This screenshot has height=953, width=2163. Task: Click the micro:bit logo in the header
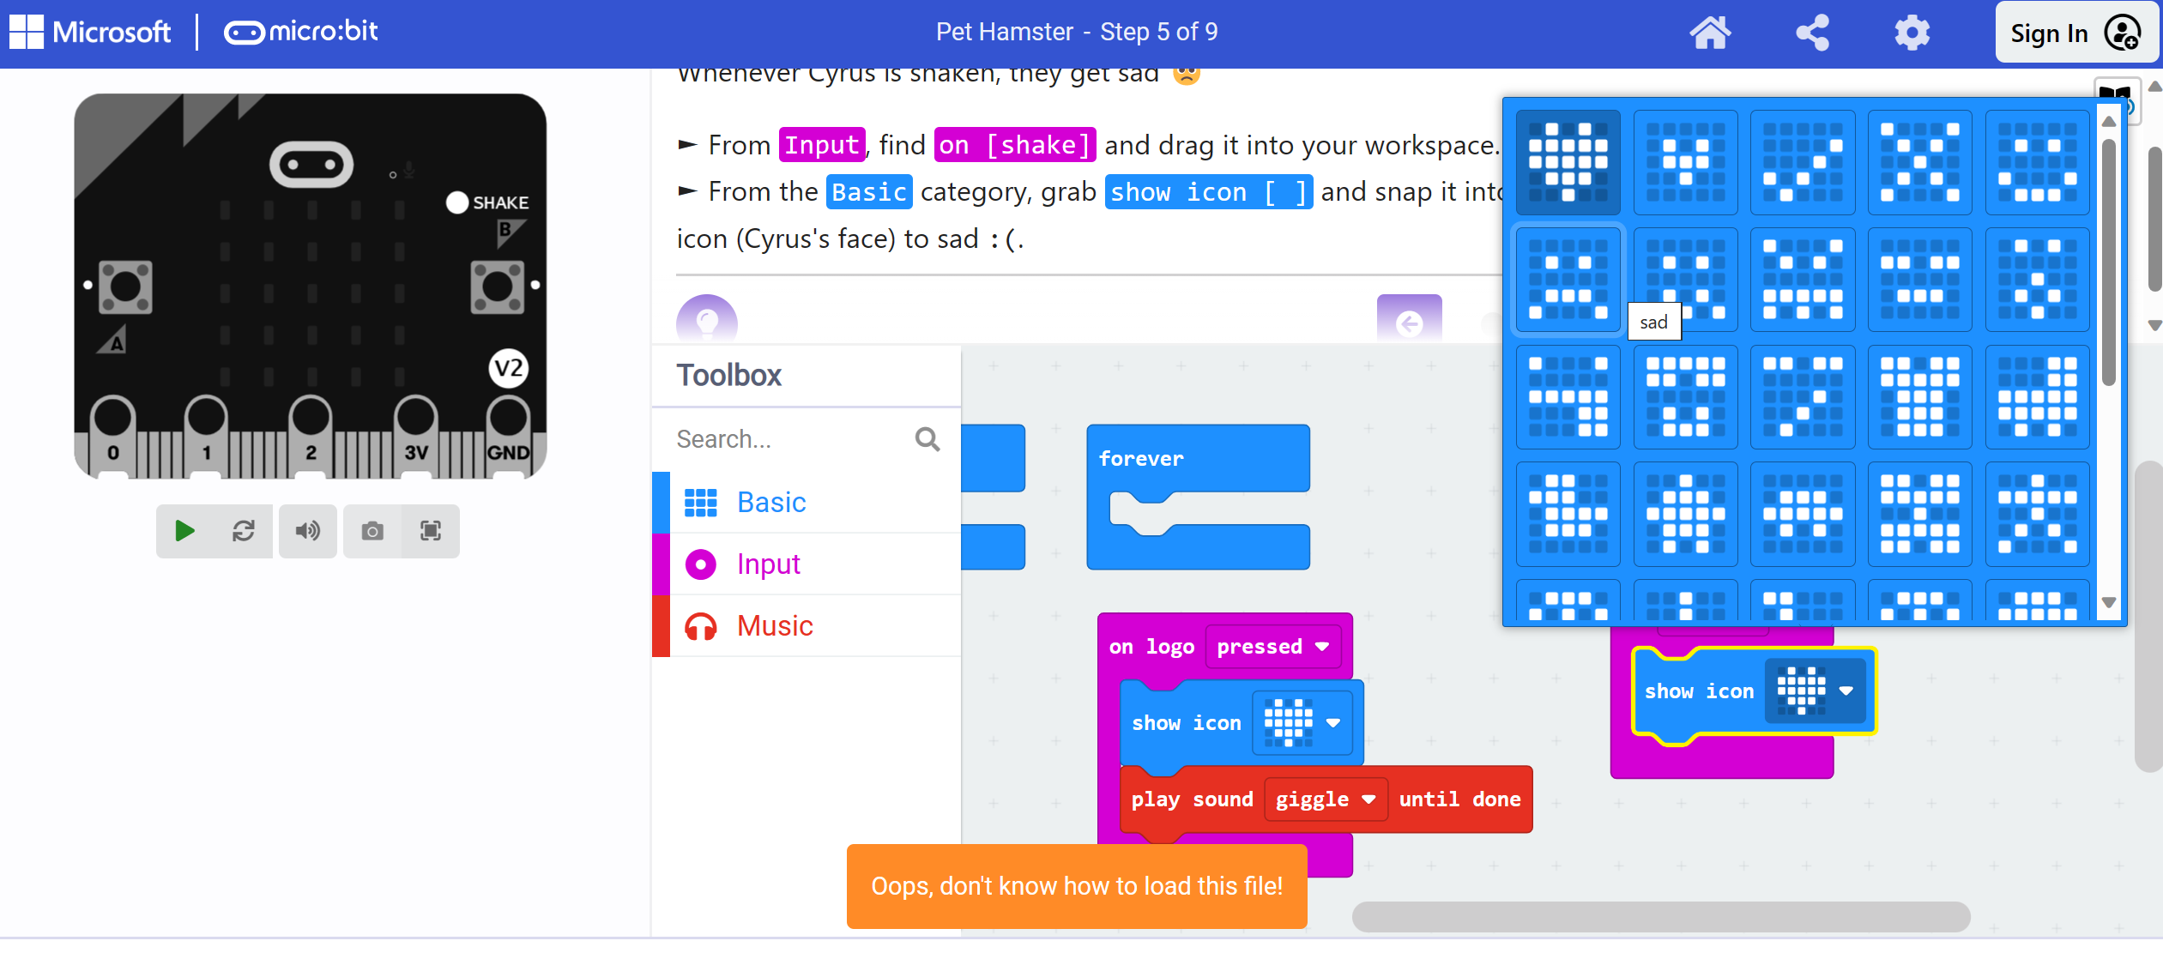[299, 31]
